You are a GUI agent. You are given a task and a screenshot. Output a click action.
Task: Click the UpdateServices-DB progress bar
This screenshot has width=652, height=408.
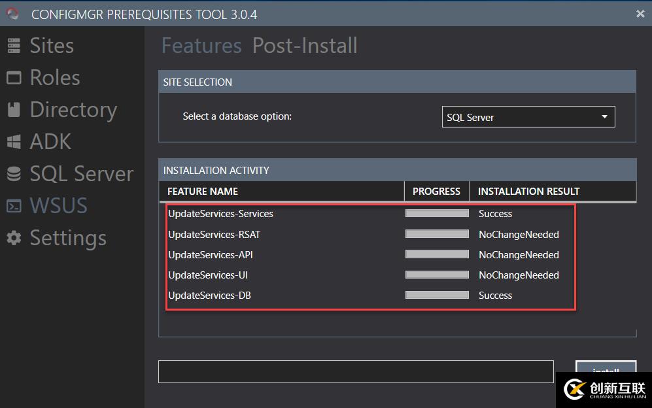437,296
